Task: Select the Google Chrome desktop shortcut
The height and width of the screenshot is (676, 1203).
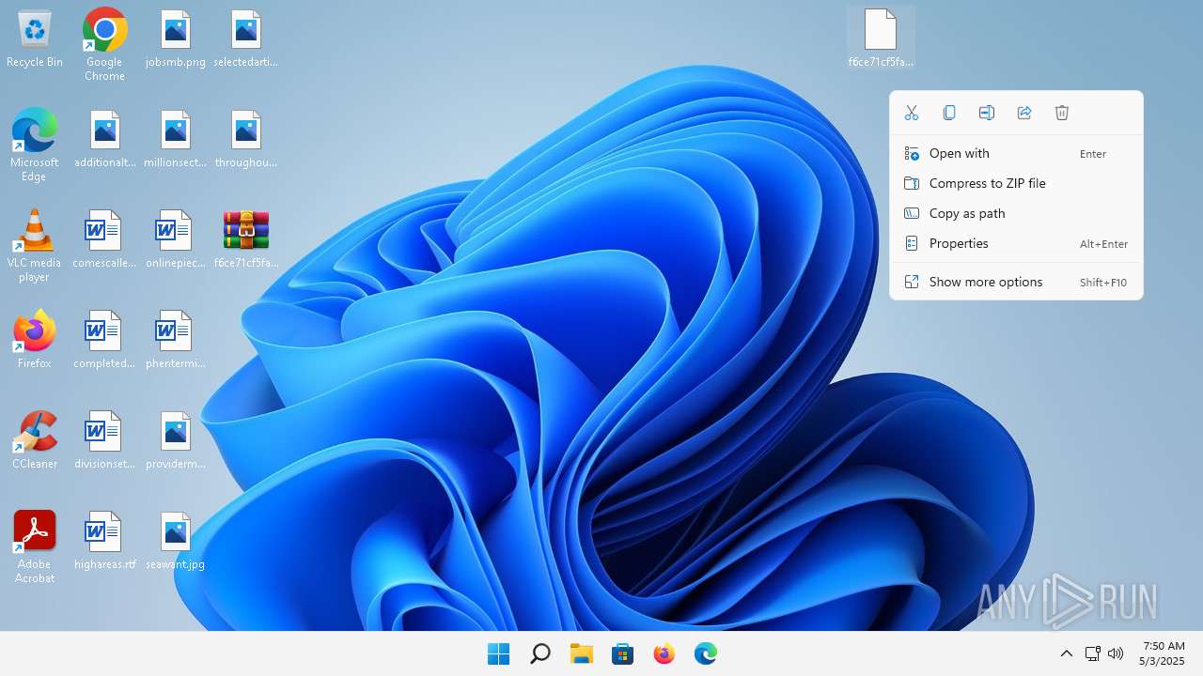Action: click(104, 44)
